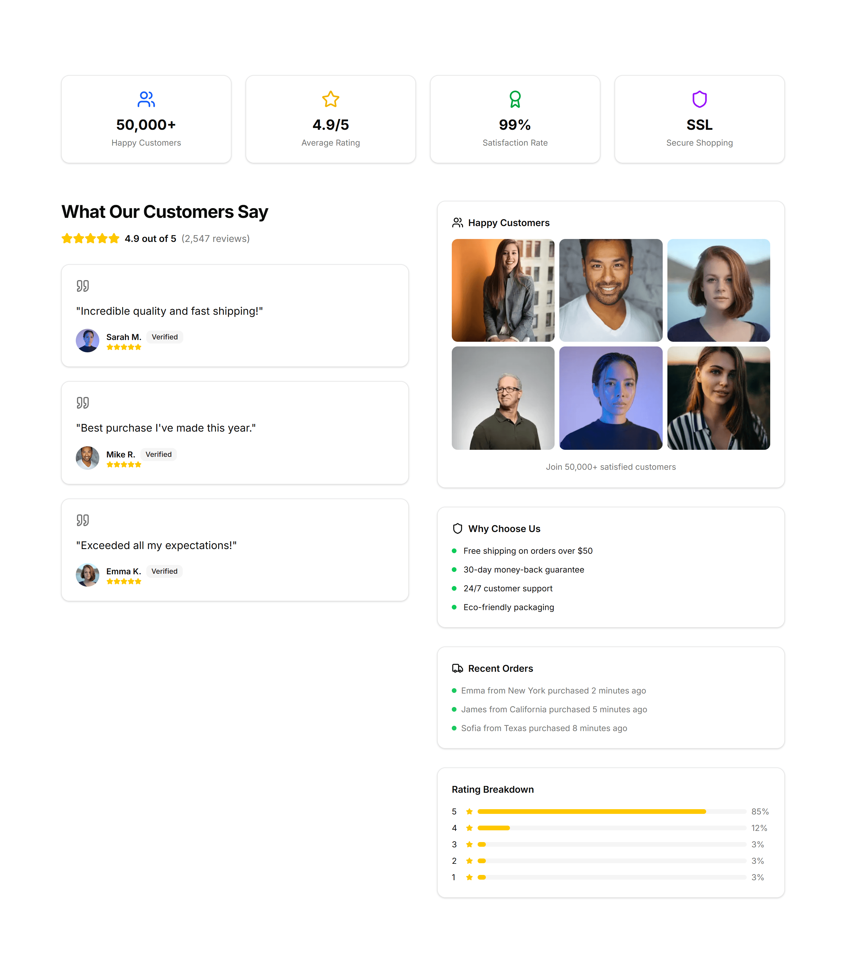This screenshot has width=846, height=973.
Task: Click the star icon in the 4-star breakdown row
Action: tap(469, 828)
